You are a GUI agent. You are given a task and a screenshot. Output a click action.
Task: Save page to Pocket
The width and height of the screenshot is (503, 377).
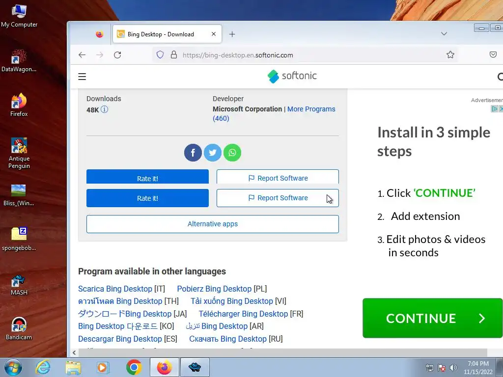point(493,55)
